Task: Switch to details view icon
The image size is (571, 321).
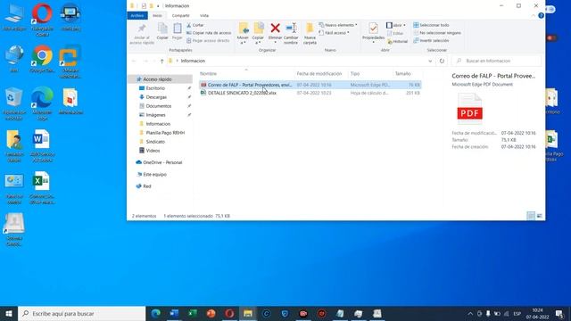Action: point(531,216)
